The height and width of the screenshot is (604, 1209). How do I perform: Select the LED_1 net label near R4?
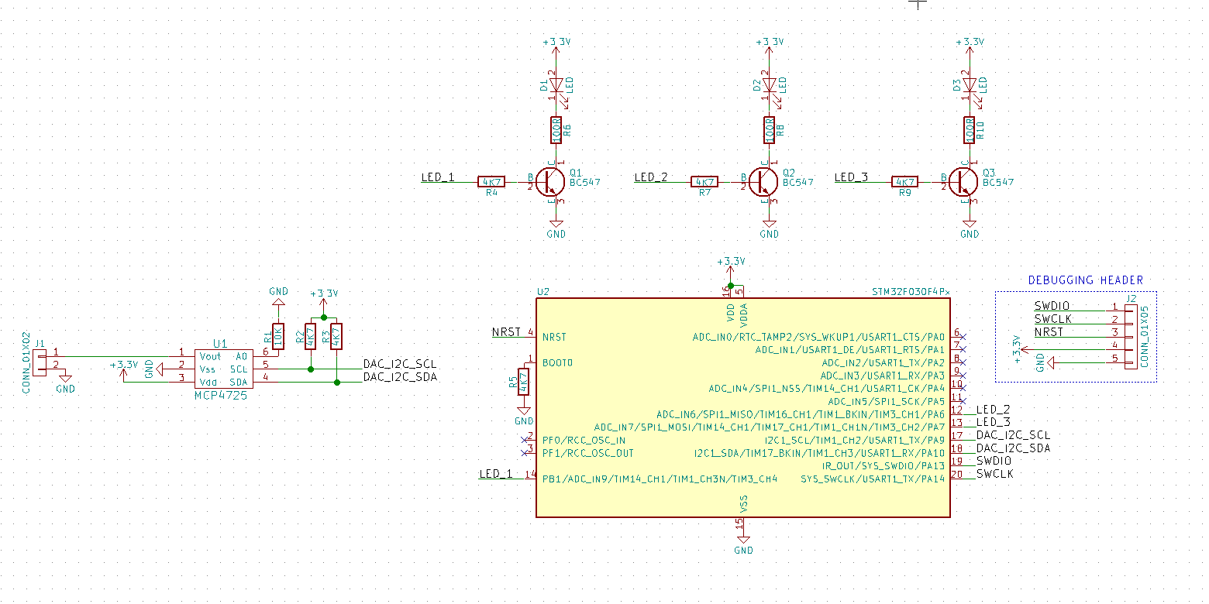click(439, 177)
